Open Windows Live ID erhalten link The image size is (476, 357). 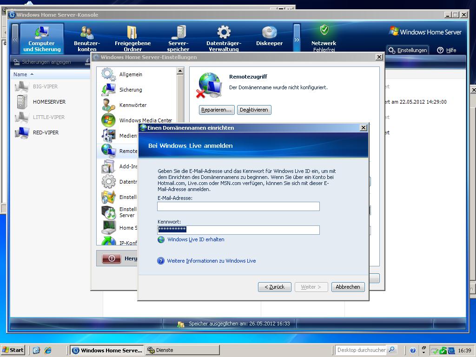(x=196, y=239)
